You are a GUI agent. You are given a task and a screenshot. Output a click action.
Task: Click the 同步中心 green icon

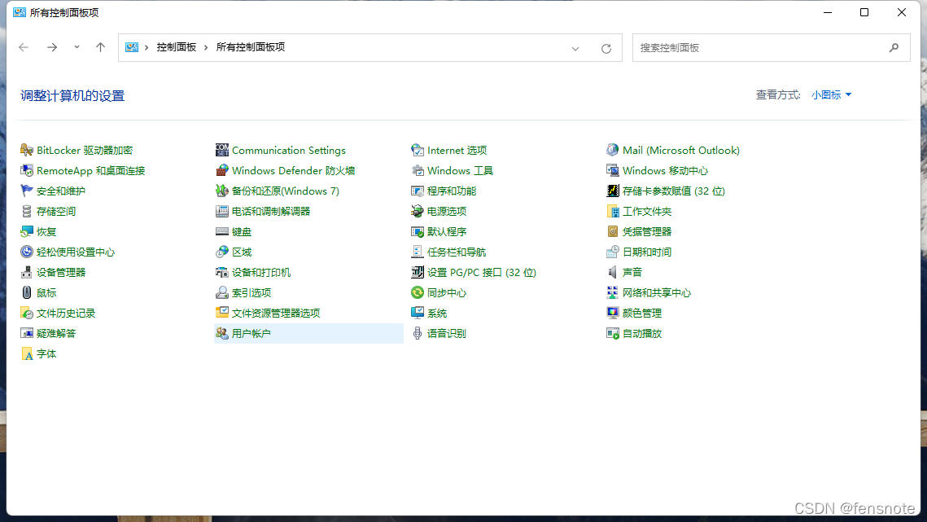418,292
